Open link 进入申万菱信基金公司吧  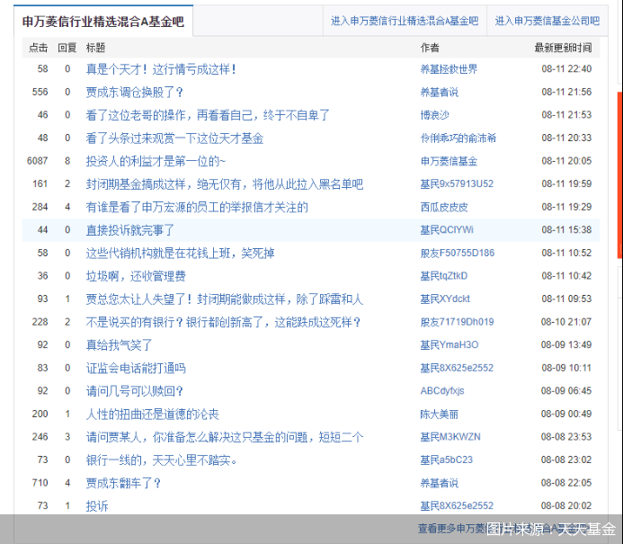(x=547, y=21)
